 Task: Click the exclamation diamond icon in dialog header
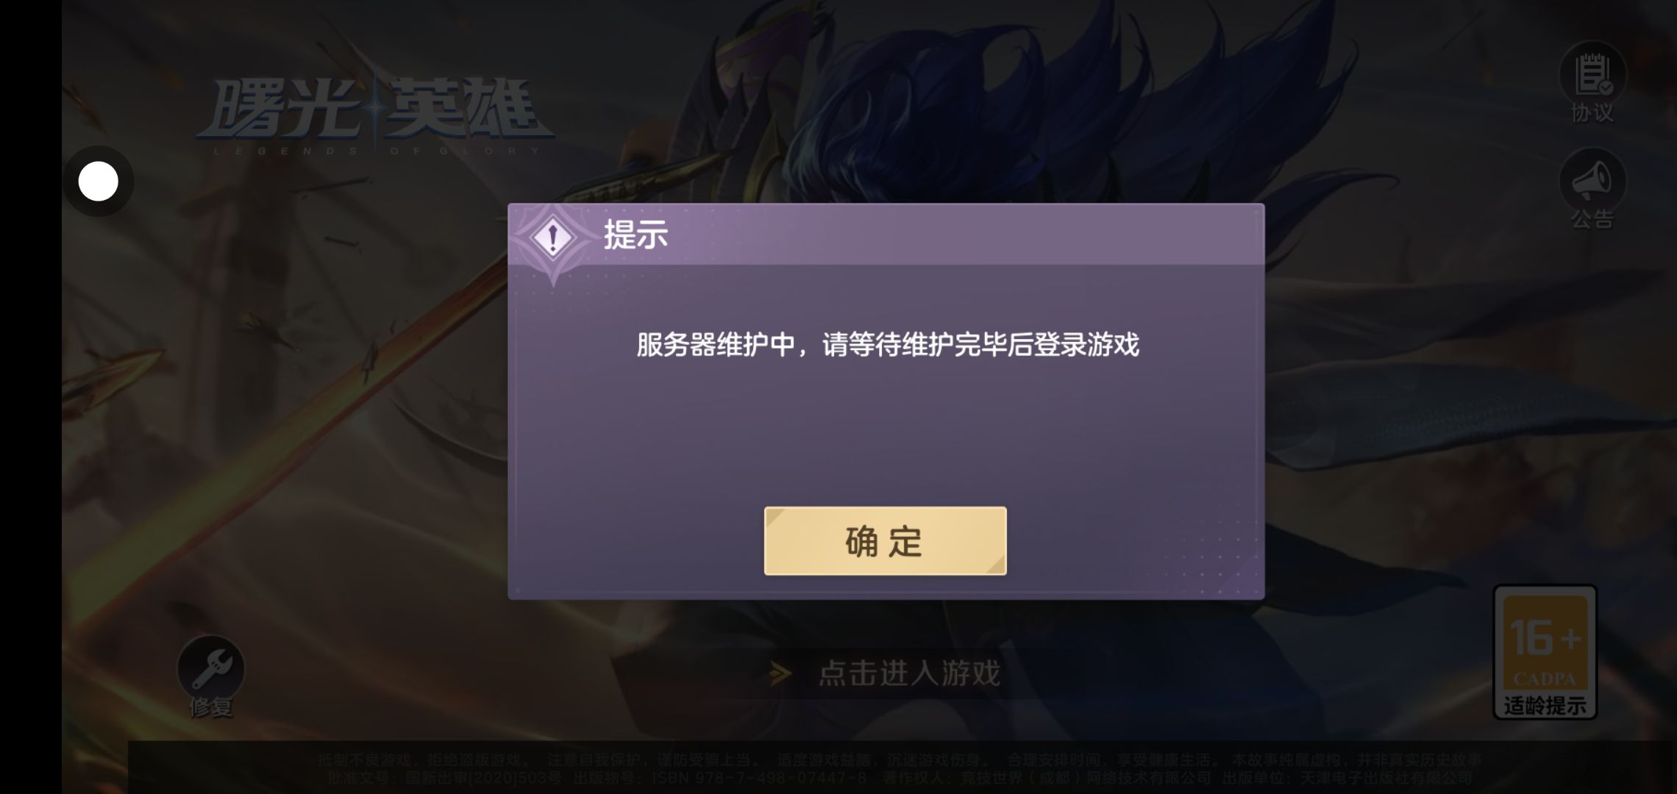coord(553,237)
